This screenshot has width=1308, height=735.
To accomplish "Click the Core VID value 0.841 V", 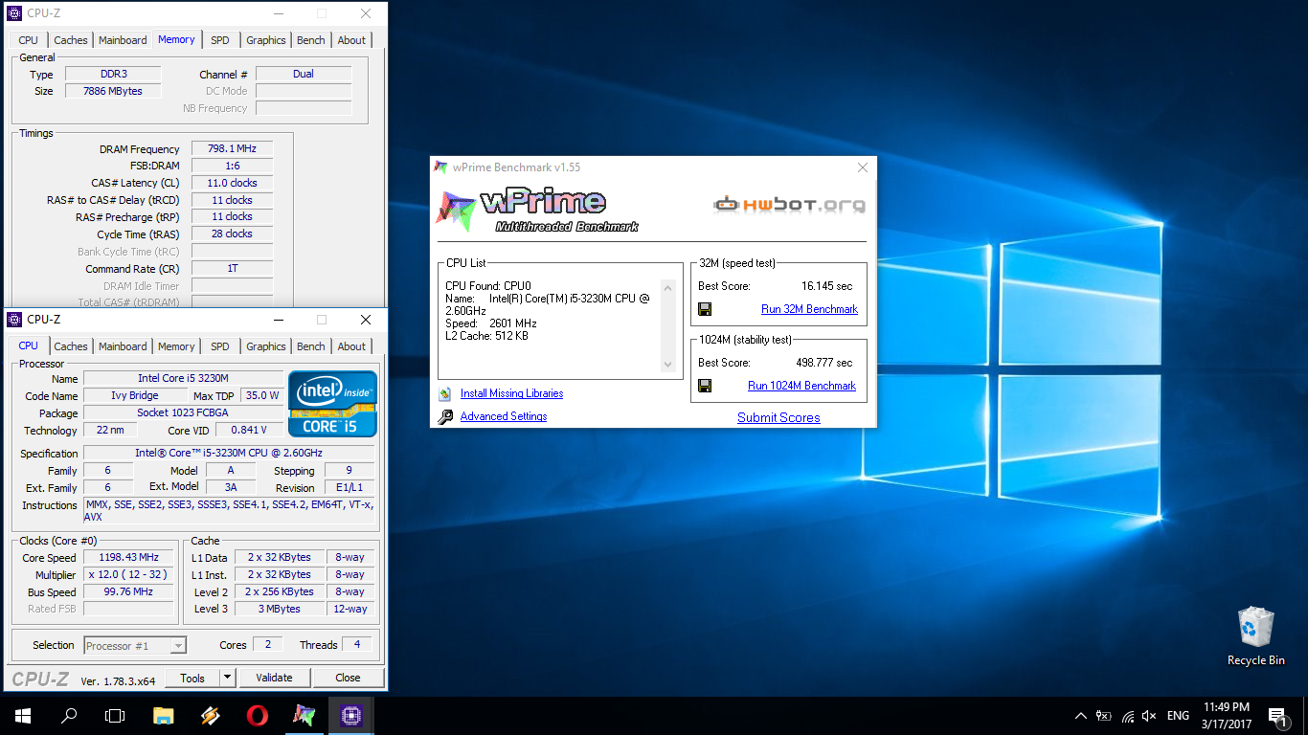I will pyautogui.click(x=249, y=431).
